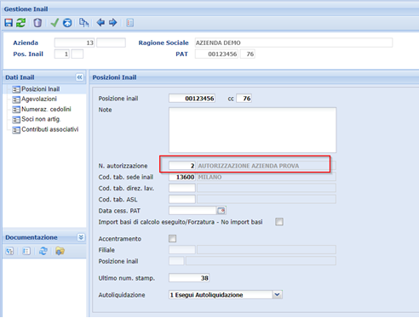Click the Data cess. PAT date field
The image size is (419, 318).
(192, 211)
